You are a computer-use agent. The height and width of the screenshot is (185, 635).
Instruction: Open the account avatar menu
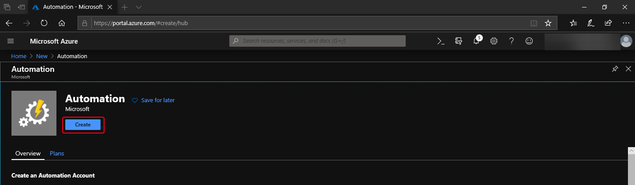click(x=626, y=41)
